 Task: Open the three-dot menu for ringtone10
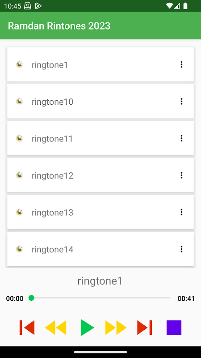181,102
